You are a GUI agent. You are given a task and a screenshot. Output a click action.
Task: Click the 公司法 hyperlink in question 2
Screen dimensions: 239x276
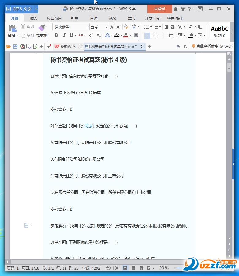click(x=86, y=126)
